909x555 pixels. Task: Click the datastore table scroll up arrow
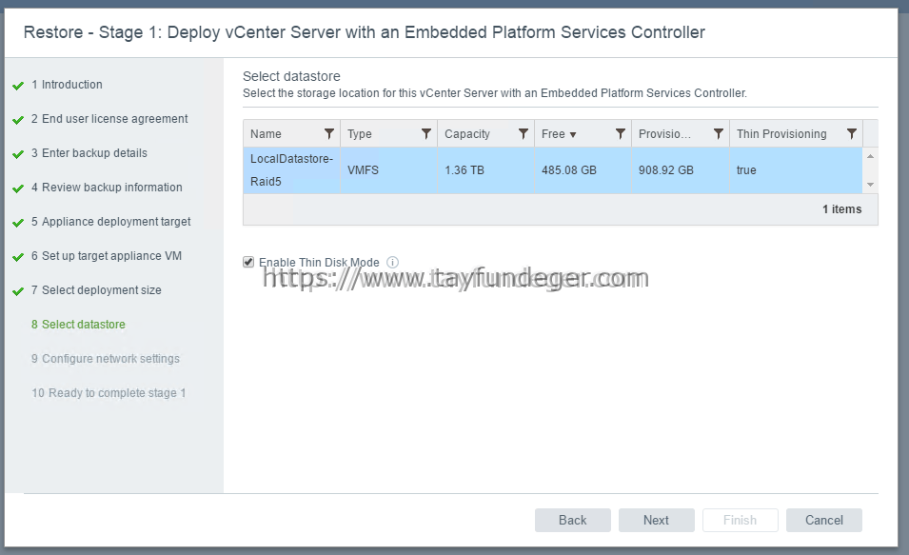coord(870,156)
